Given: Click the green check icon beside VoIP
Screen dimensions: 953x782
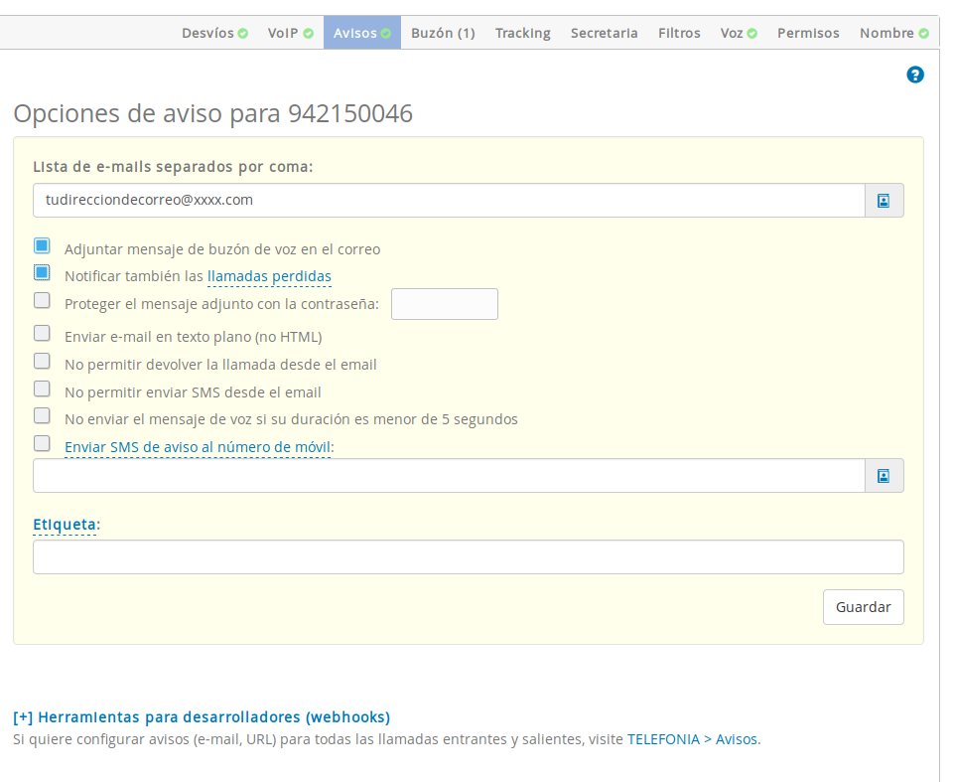Looking at the screenshot, I should [311, 32].
